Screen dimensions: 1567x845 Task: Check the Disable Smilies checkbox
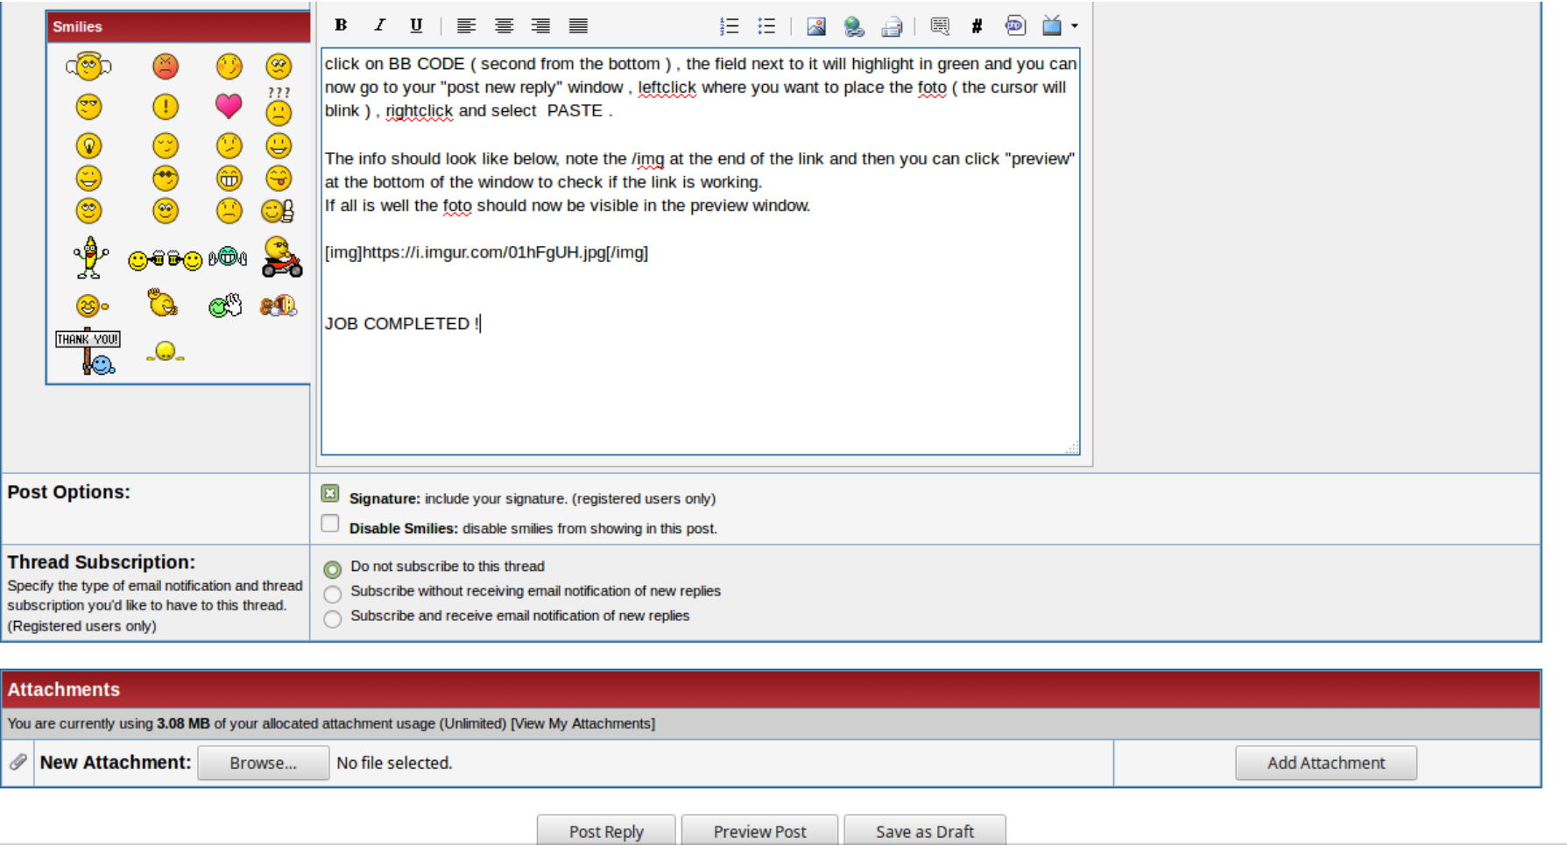tap(330, 524)
